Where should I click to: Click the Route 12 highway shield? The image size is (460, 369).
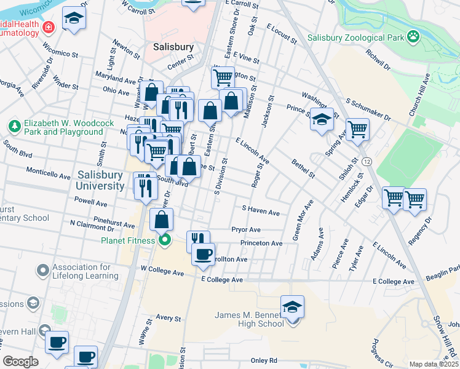[367, 162]
